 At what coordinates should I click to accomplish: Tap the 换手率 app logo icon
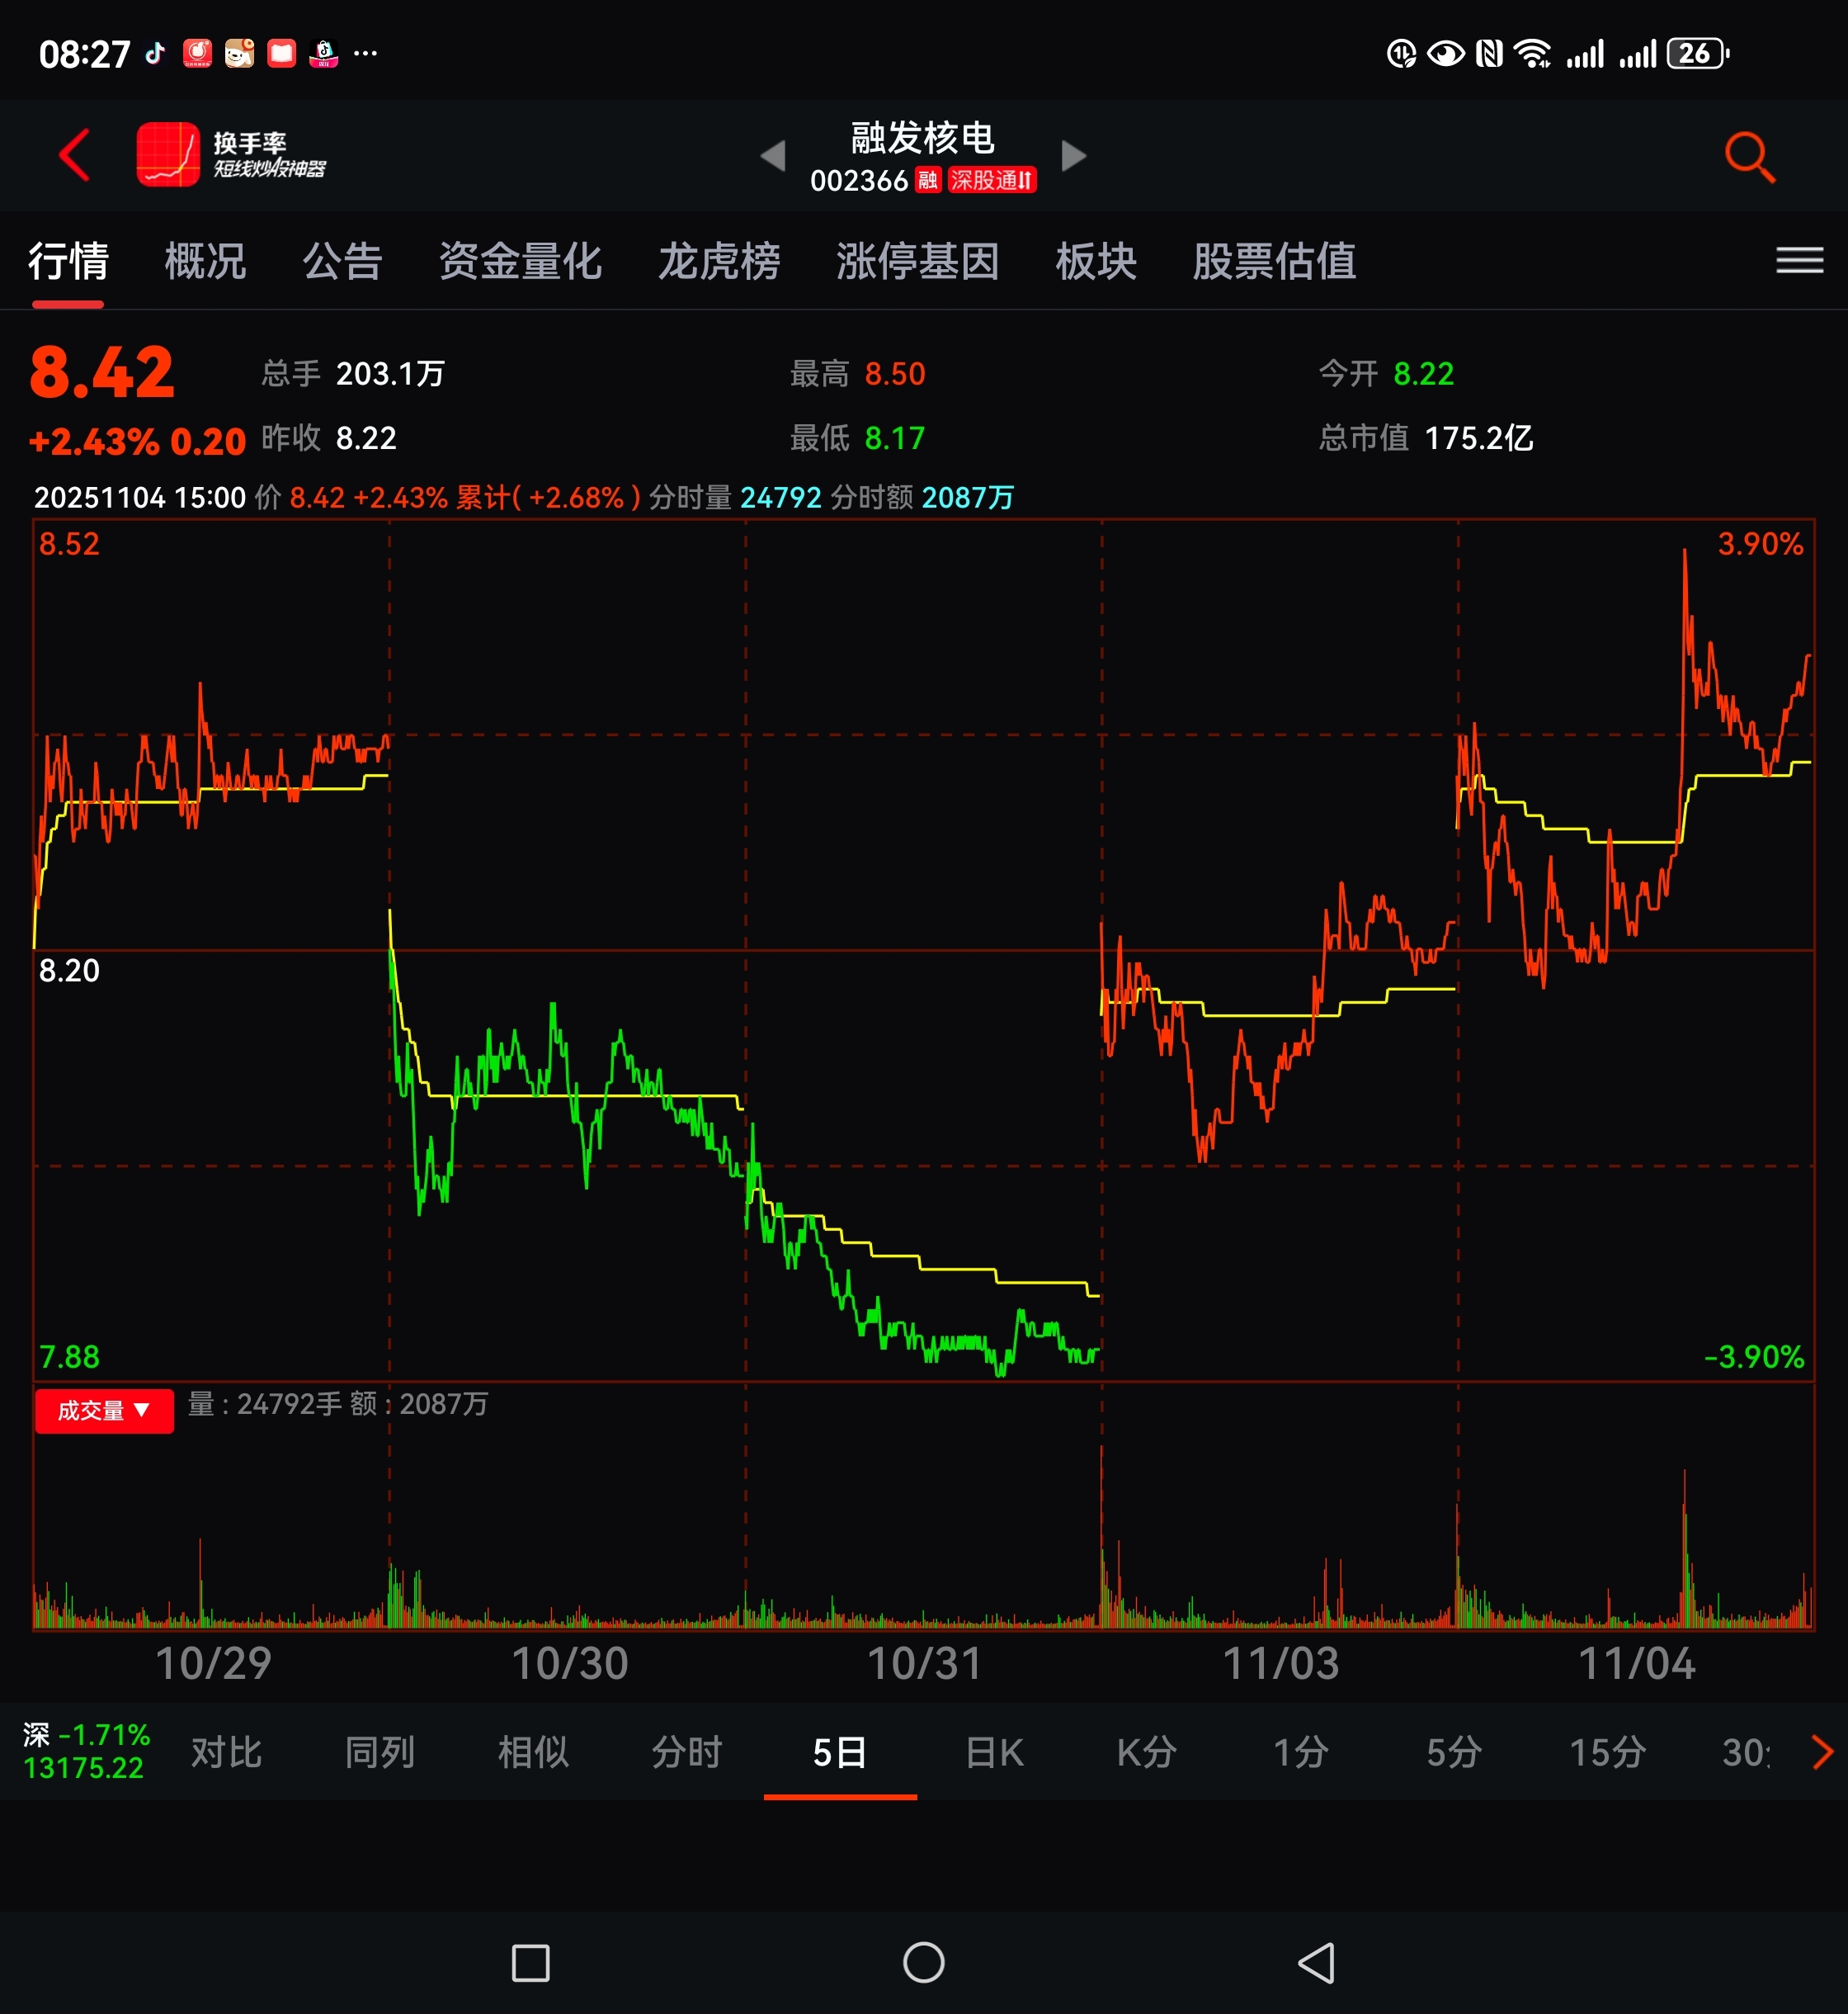pyautogui.click(x=168, y=155)
